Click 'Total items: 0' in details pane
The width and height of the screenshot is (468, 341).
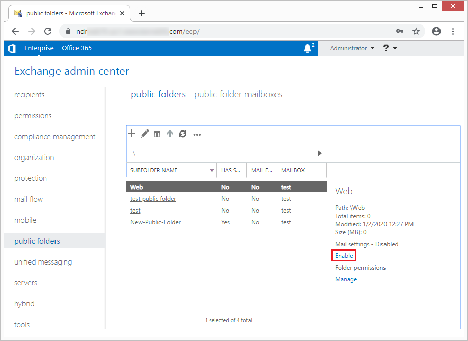pyautogui.click(x=353, y=216)
